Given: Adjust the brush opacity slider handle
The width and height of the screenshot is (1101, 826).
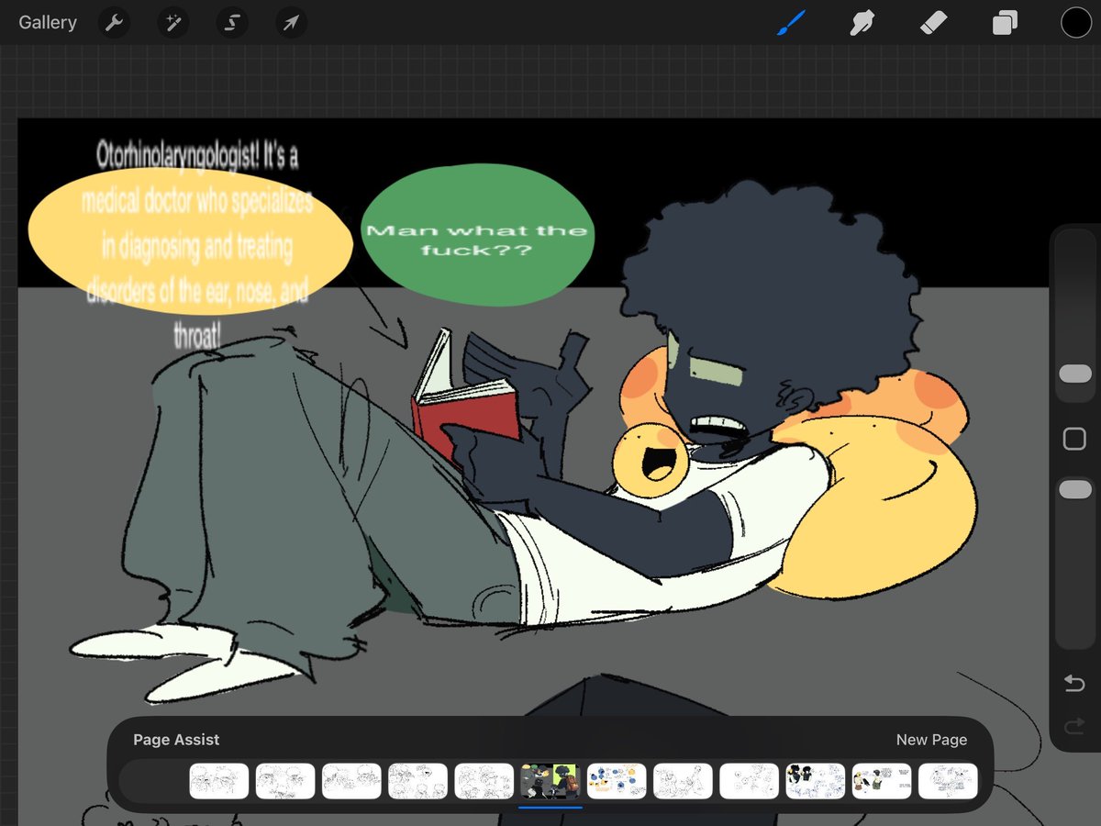Looking at the screenshot, I should coord(1074,490).
